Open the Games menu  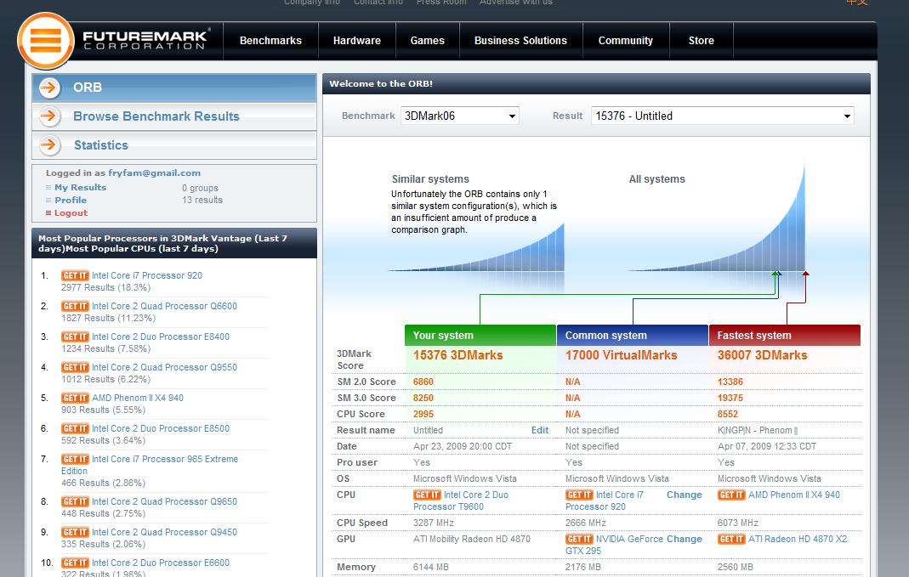point(427,41)
